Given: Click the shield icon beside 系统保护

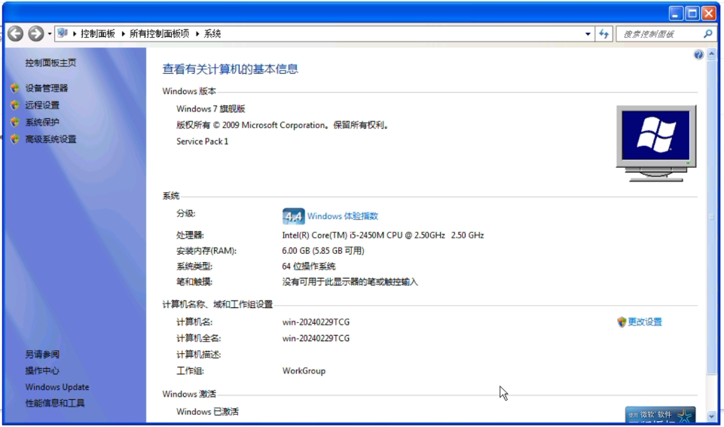Looking at the screenshot, I should point(15,122).
